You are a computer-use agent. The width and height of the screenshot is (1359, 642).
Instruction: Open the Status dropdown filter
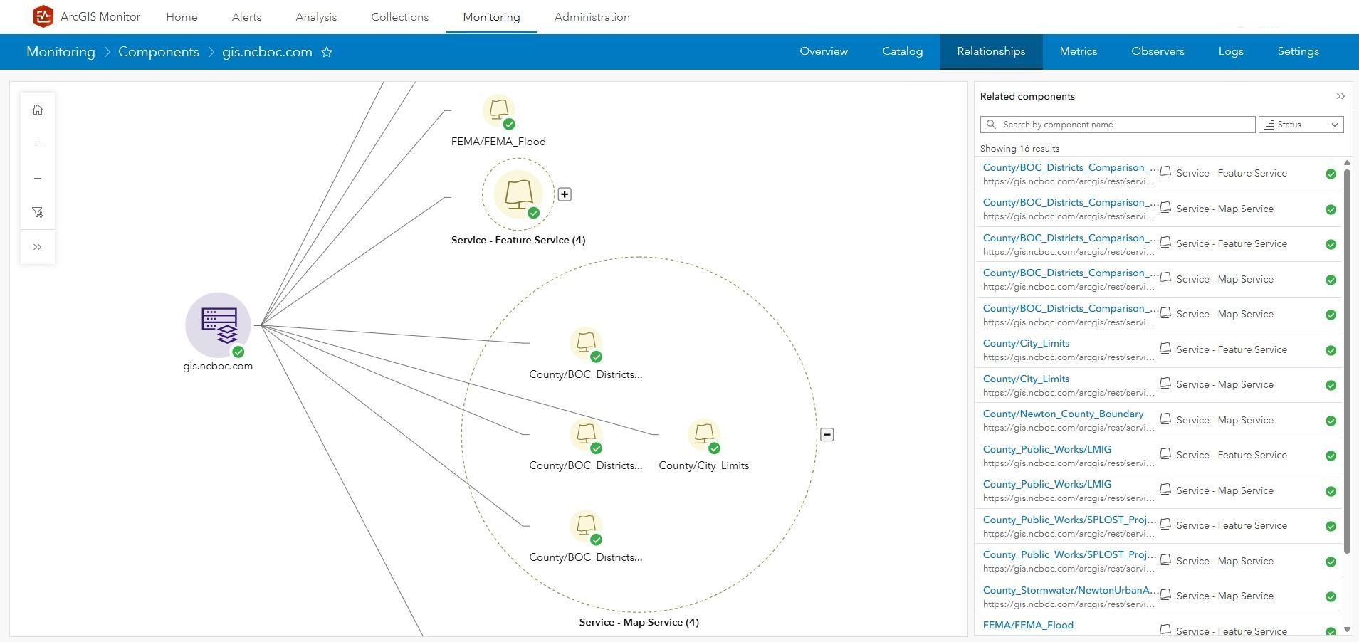(x=1300, y=124)
